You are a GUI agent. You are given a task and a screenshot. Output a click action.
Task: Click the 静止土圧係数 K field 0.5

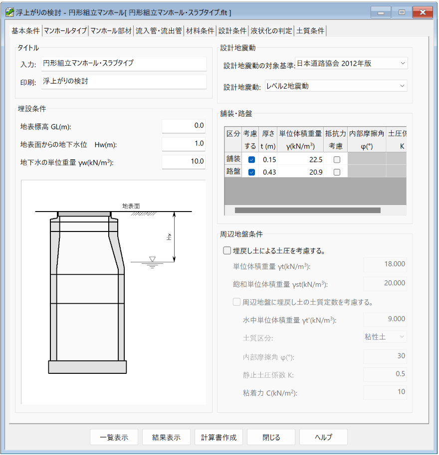[x=385, y=374]
